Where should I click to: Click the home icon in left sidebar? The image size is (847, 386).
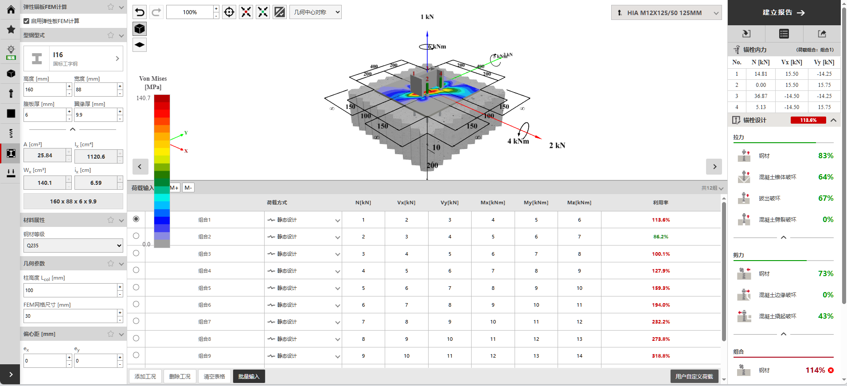[11, 9]
